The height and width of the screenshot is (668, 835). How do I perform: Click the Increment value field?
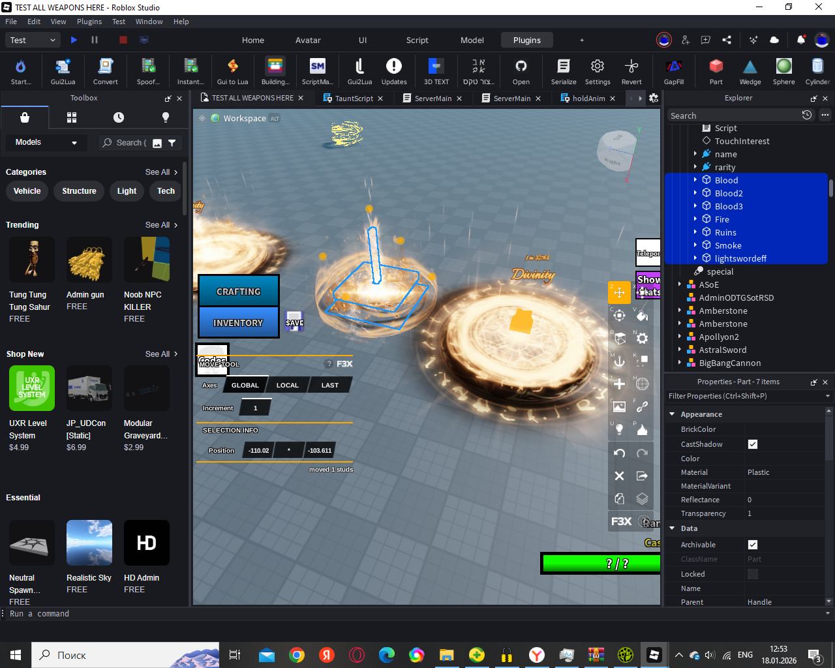(255, 408)
